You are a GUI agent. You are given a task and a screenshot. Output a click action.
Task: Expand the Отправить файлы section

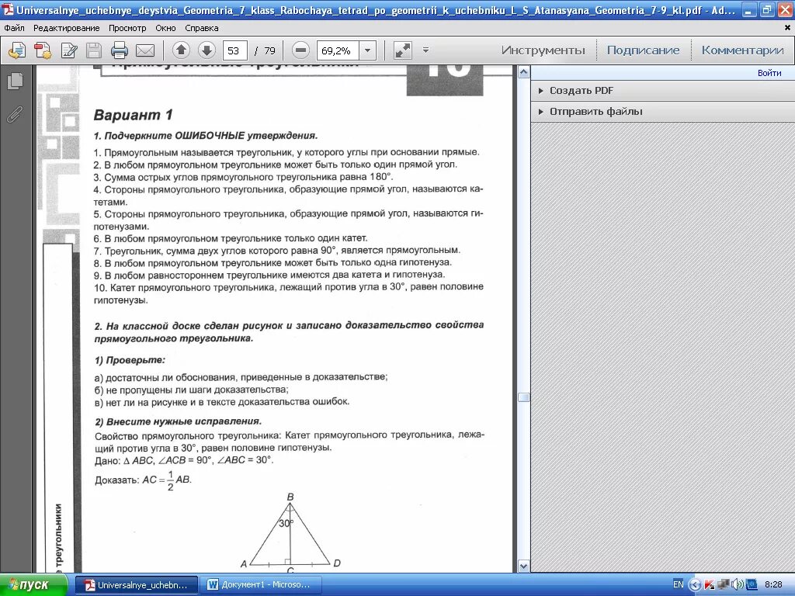coord(595,112)
